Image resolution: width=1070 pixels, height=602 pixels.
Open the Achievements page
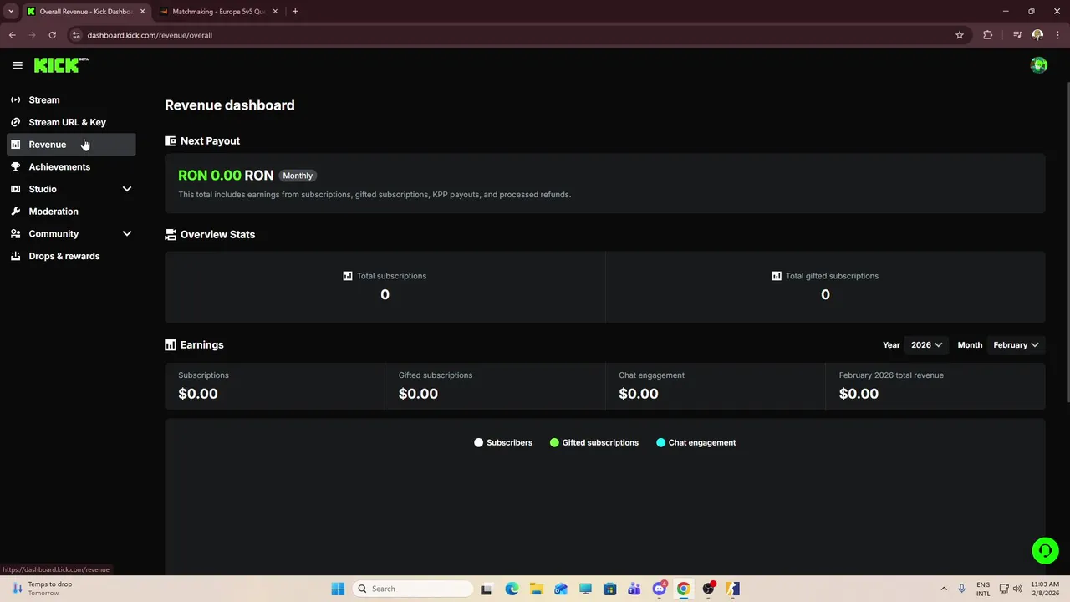point(71,166)
